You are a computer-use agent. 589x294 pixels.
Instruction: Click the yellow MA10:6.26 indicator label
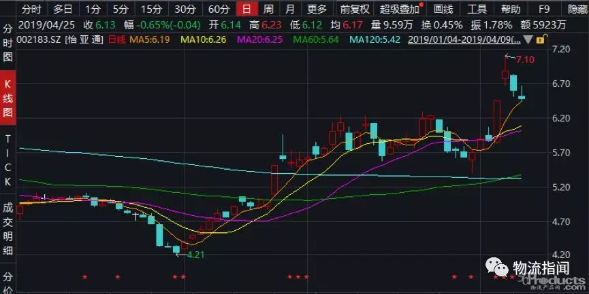pos(204,39)
